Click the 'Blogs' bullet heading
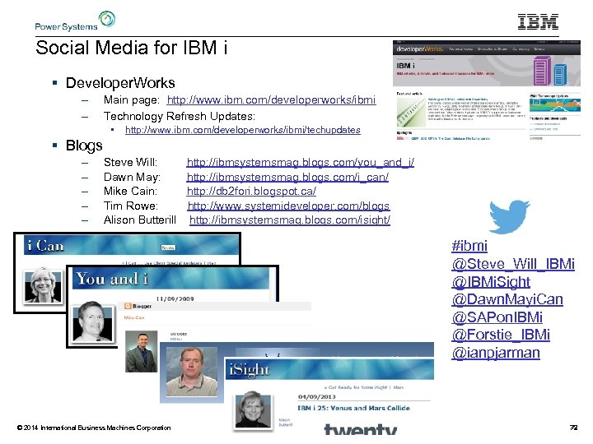The width and height of the screenshot is (593, 444). point(84,146)
